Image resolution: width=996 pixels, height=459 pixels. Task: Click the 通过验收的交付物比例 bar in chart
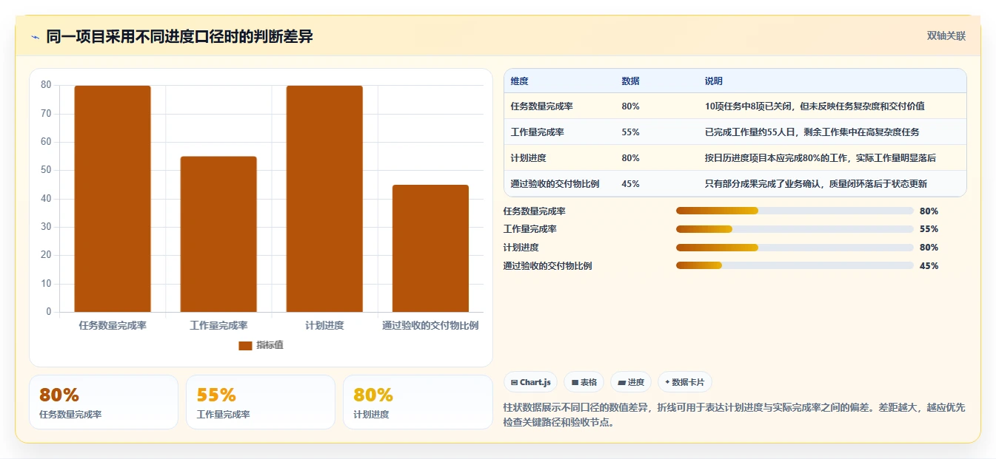(x=430, y=248)
